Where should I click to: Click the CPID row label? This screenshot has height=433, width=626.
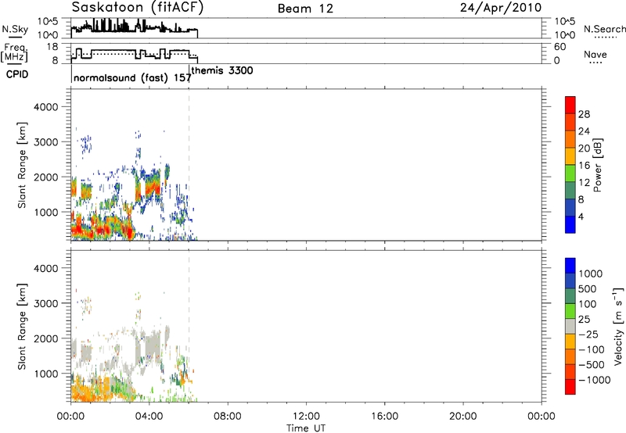point(17,74)
